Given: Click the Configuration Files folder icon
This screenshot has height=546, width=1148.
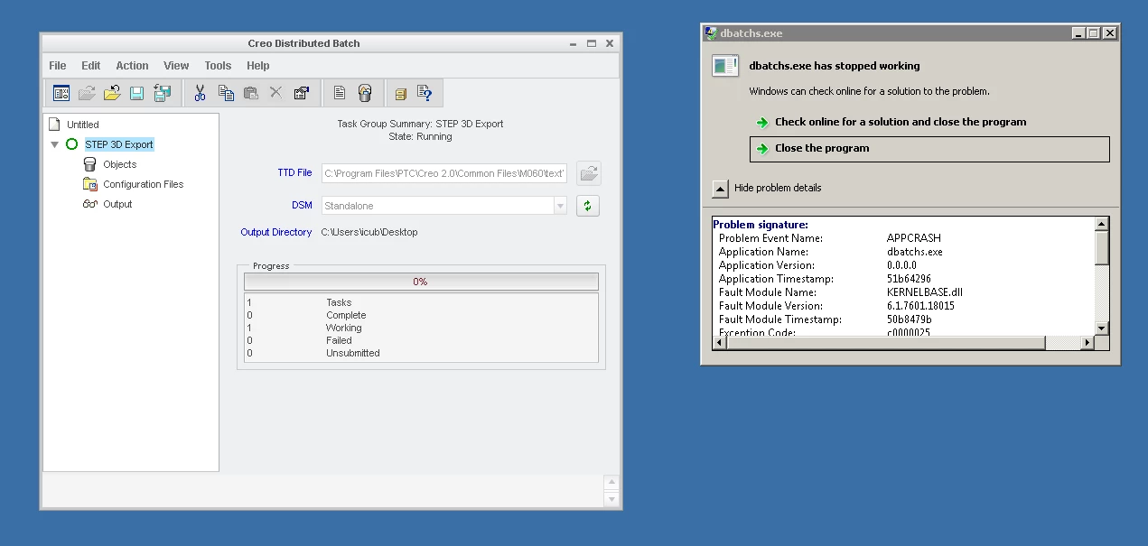Looking at the screenshot, I should tap(89, 184).
